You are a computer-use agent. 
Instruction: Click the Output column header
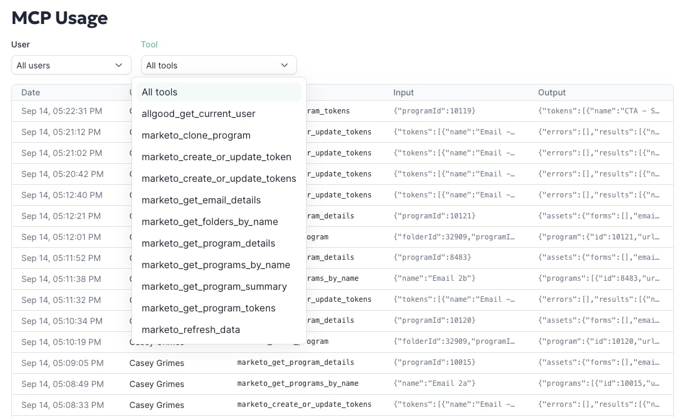click(552, 92)
